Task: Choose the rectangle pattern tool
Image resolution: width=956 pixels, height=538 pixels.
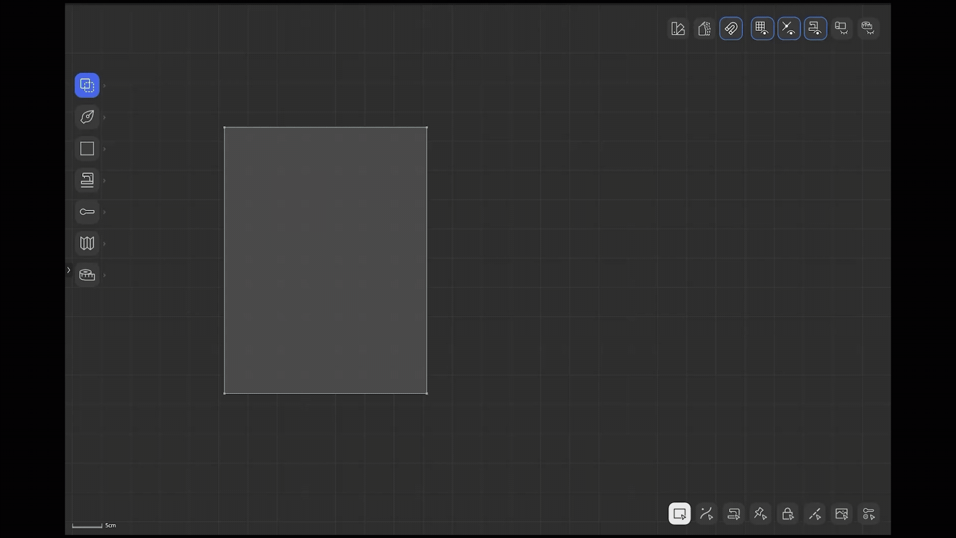Action: click(87, 148)
